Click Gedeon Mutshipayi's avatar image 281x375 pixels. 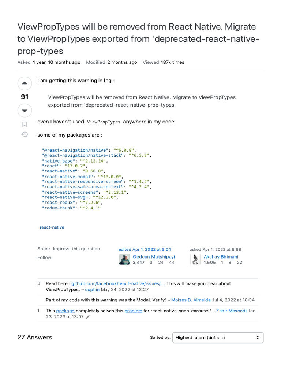[124, 259]
